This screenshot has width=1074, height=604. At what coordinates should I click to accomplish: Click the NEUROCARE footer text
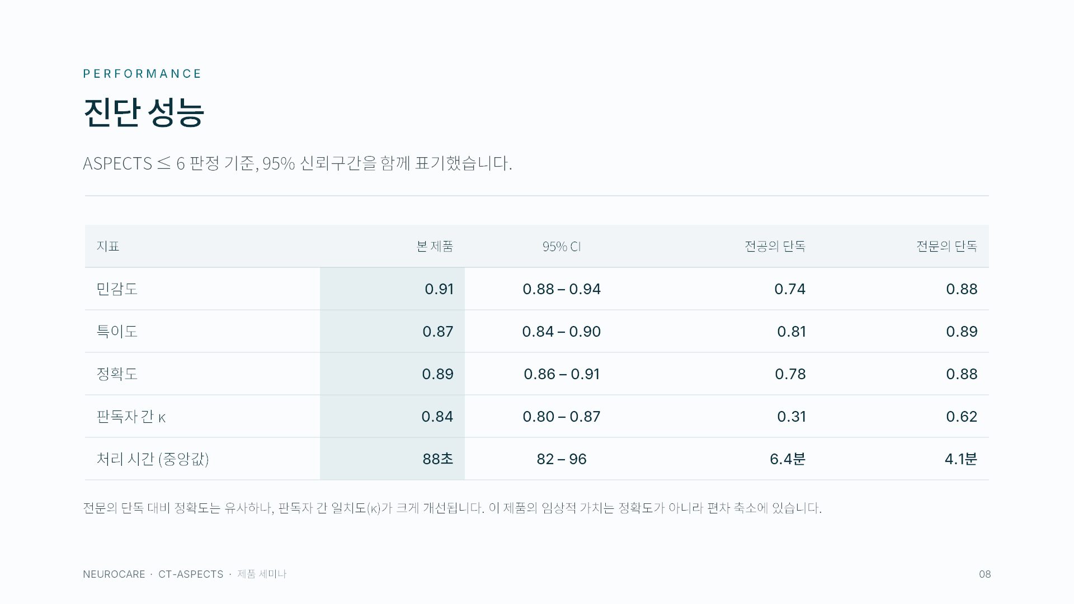click(114, 574)
